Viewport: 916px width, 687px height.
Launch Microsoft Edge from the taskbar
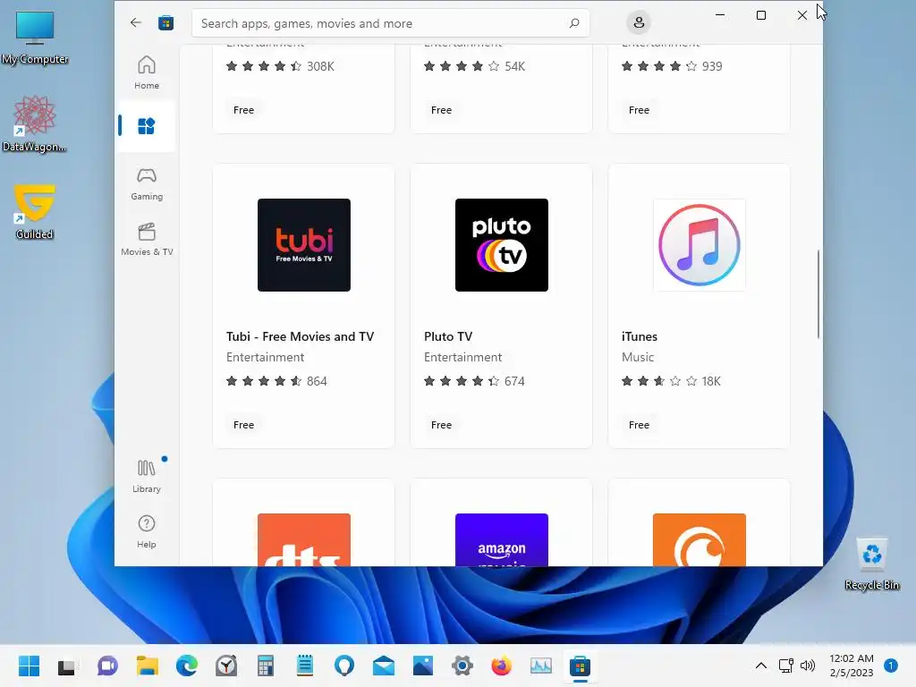(x=186, y=666)
